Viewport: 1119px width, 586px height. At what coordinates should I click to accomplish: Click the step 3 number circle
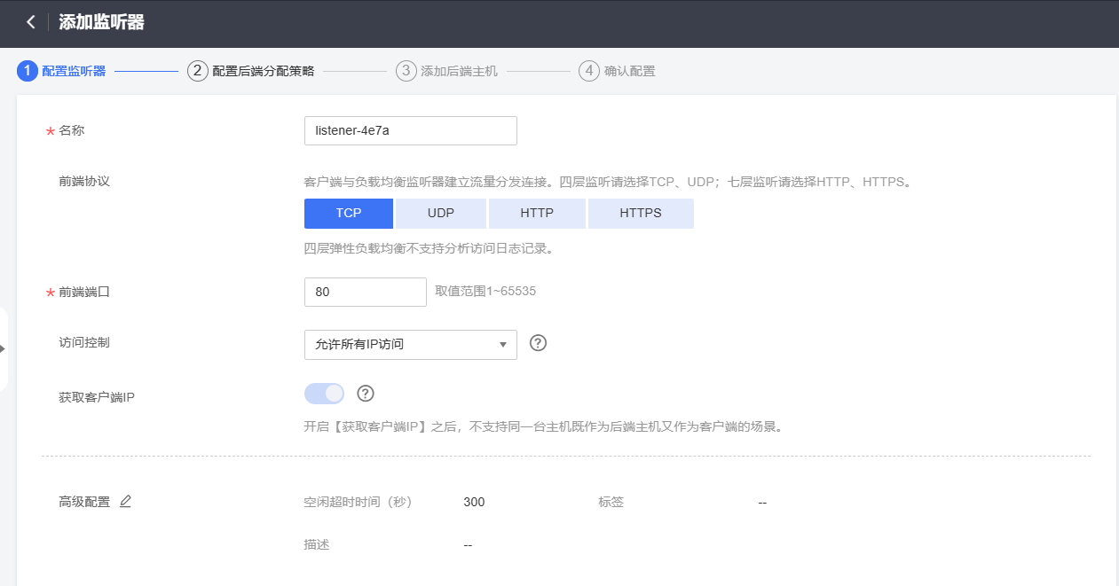406,71
